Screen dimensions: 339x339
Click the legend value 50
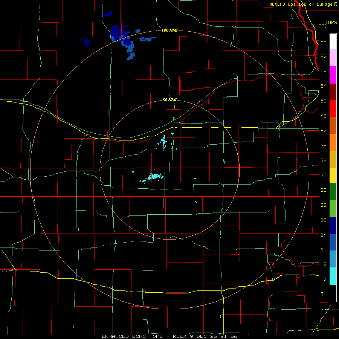click(x=324, y=101)
